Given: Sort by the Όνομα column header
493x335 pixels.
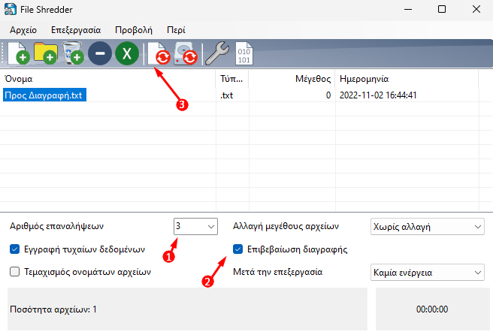Looking at the screenshot, I should pos(108,79).
